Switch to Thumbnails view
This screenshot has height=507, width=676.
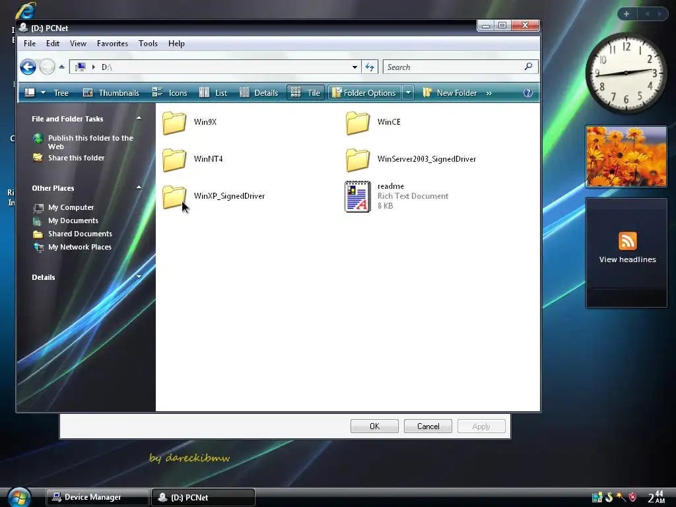click(x=111, y=92)
